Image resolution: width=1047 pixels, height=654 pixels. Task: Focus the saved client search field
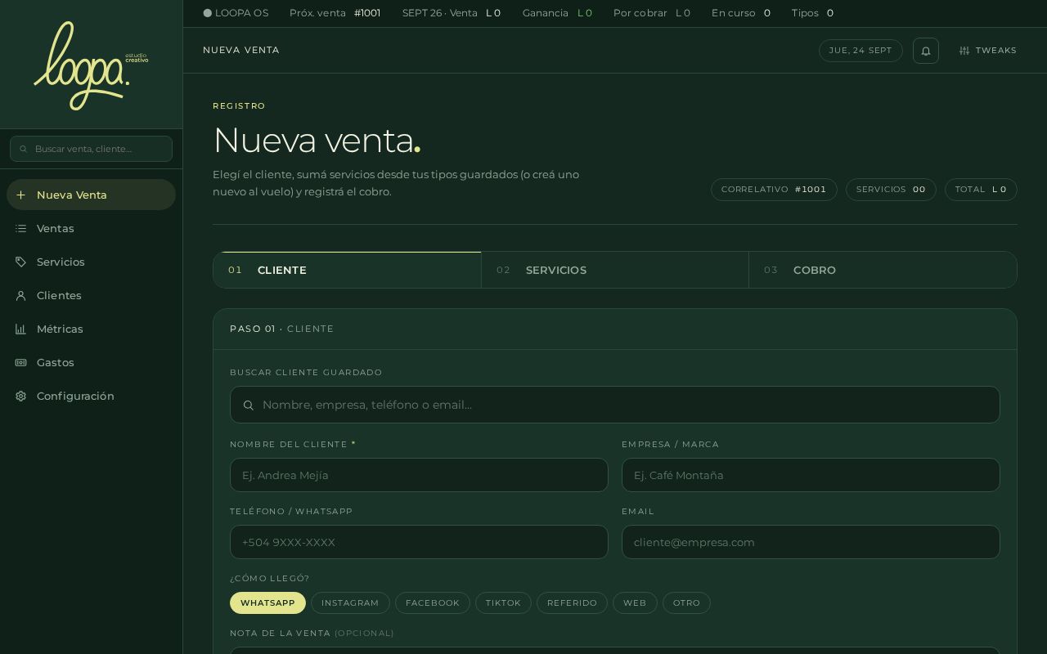tap(615, 405)
